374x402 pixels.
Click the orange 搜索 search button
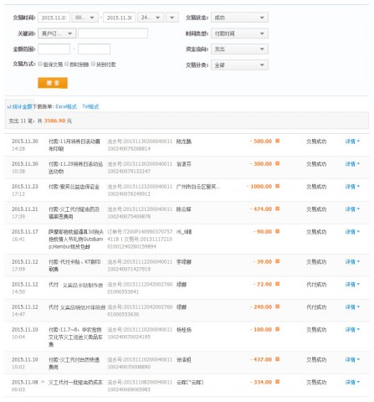(53, 83)
